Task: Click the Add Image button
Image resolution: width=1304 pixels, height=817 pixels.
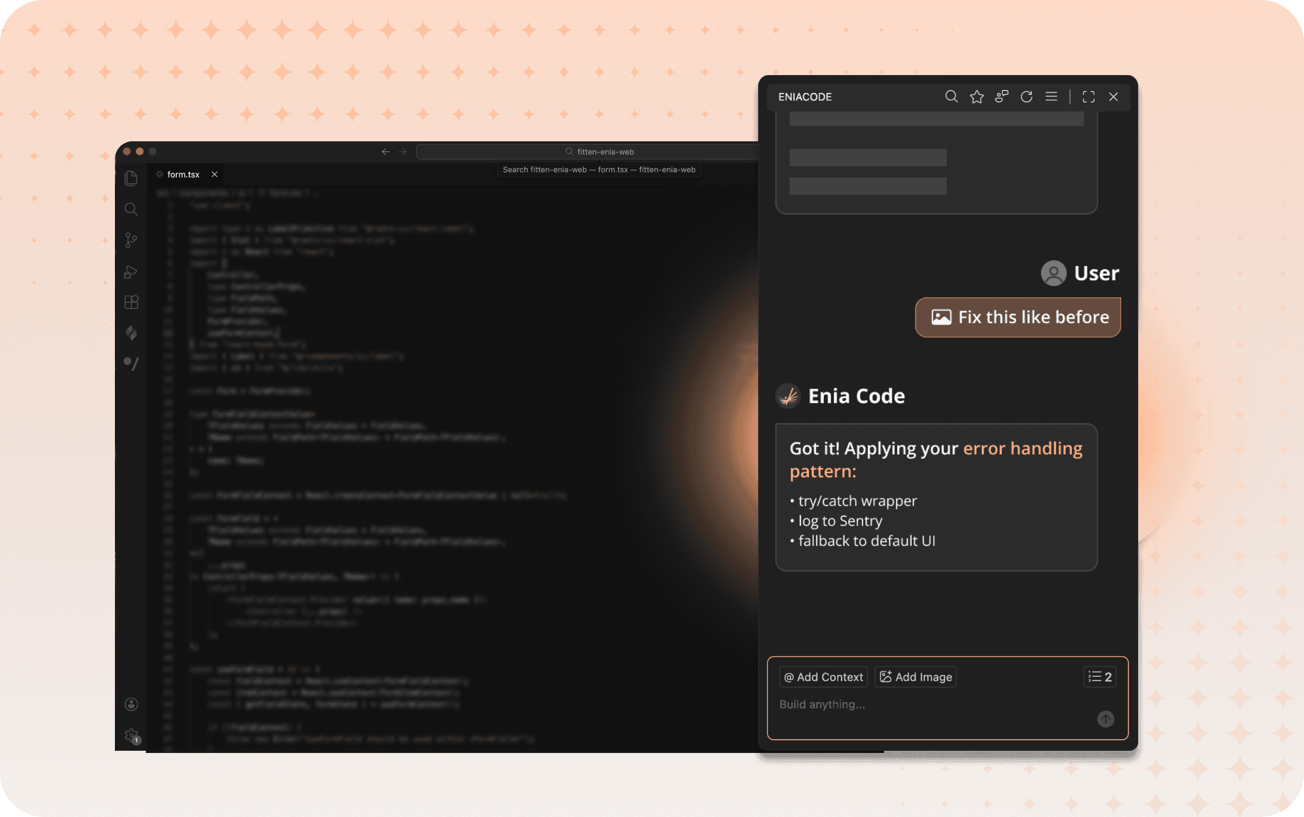Action: (x=916, y=677)
